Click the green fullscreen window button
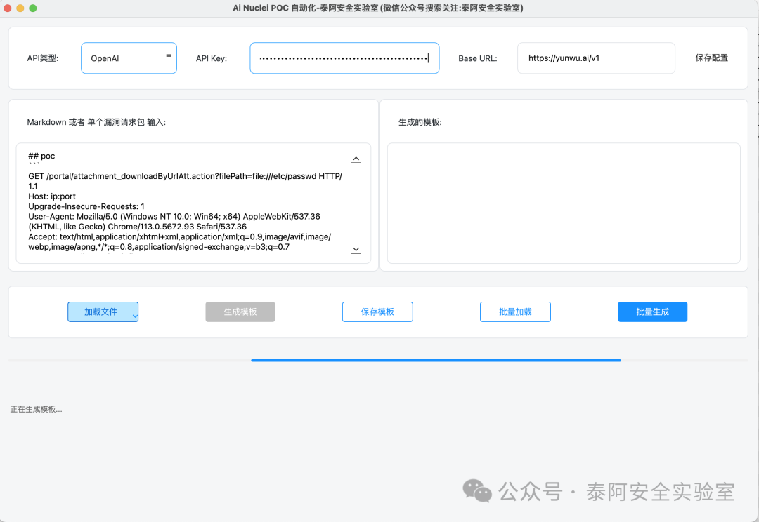 point(32,8)
